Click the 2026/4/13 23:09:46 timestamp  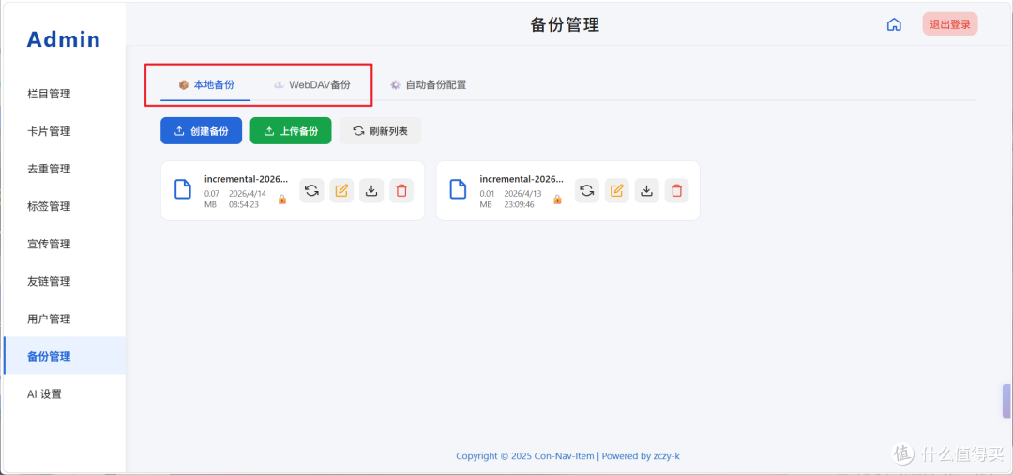tap(524, 199)
